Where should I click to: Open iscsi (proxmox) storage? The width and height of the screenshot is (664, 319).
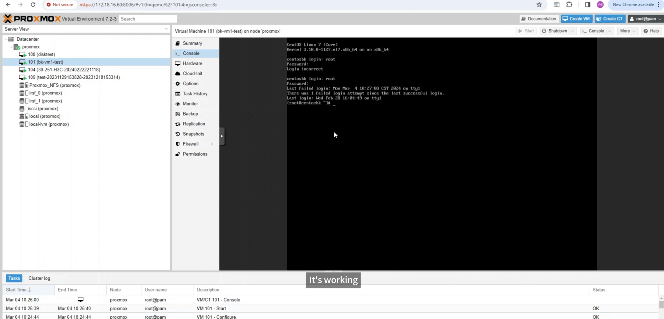(x=43, y=109)
